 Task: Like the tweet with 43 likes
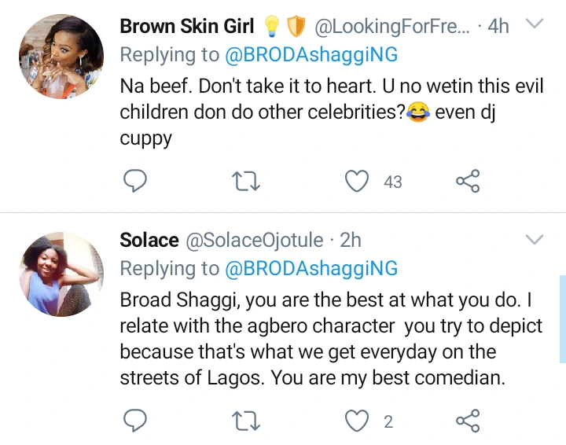point(358,182)
